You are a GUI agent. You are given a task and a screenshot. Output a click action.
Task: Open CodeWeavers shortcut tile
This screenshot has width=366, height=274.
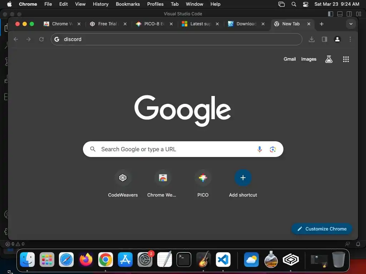coord(123,184)
